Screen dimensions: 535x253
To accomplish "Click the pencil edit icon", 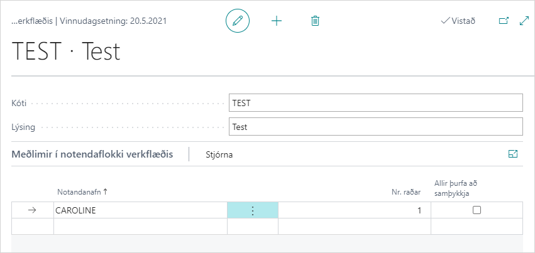I will [238, 21].
